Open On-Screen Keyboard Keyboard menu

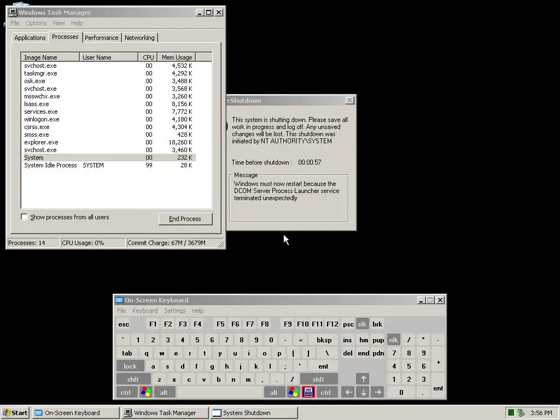click(145, 311)
